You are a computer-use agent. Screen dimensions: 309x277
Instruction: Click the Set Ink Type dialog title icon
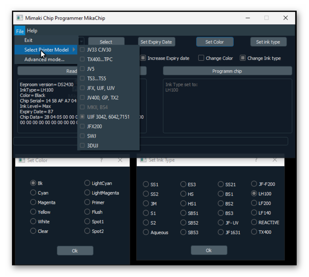point(143,160)
